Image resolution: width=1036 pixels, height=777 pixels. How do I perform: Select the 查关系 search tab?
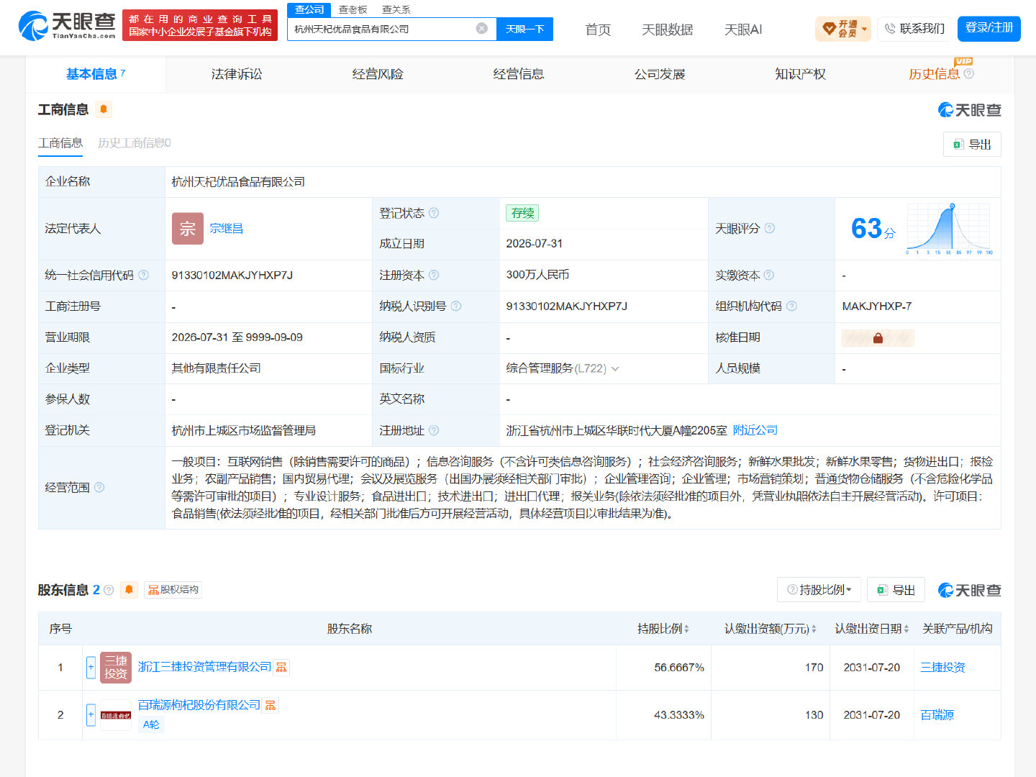pos(396,9)
